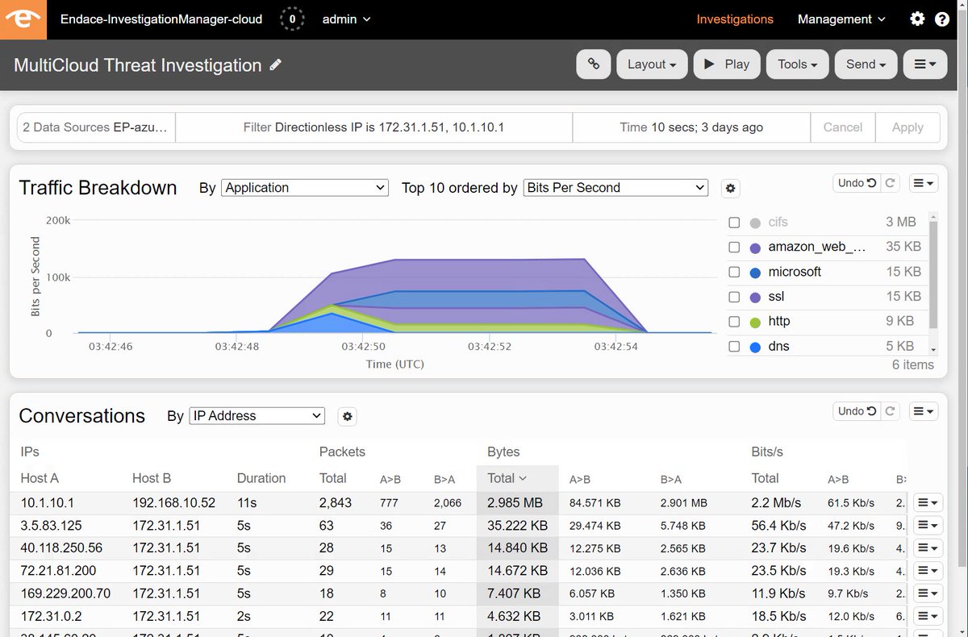968x637 pixels.
Task: Open the By Application dropdown
Action: [304, 187]
